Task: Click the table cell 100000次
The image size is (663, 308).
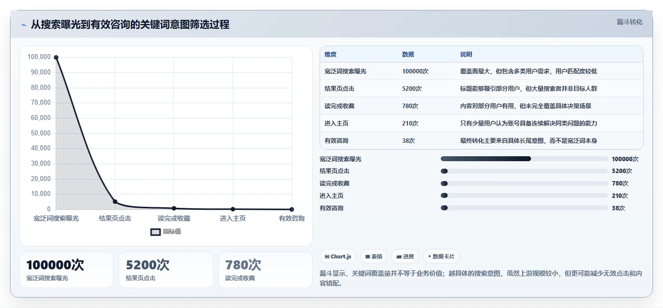Action: point(415,71)
